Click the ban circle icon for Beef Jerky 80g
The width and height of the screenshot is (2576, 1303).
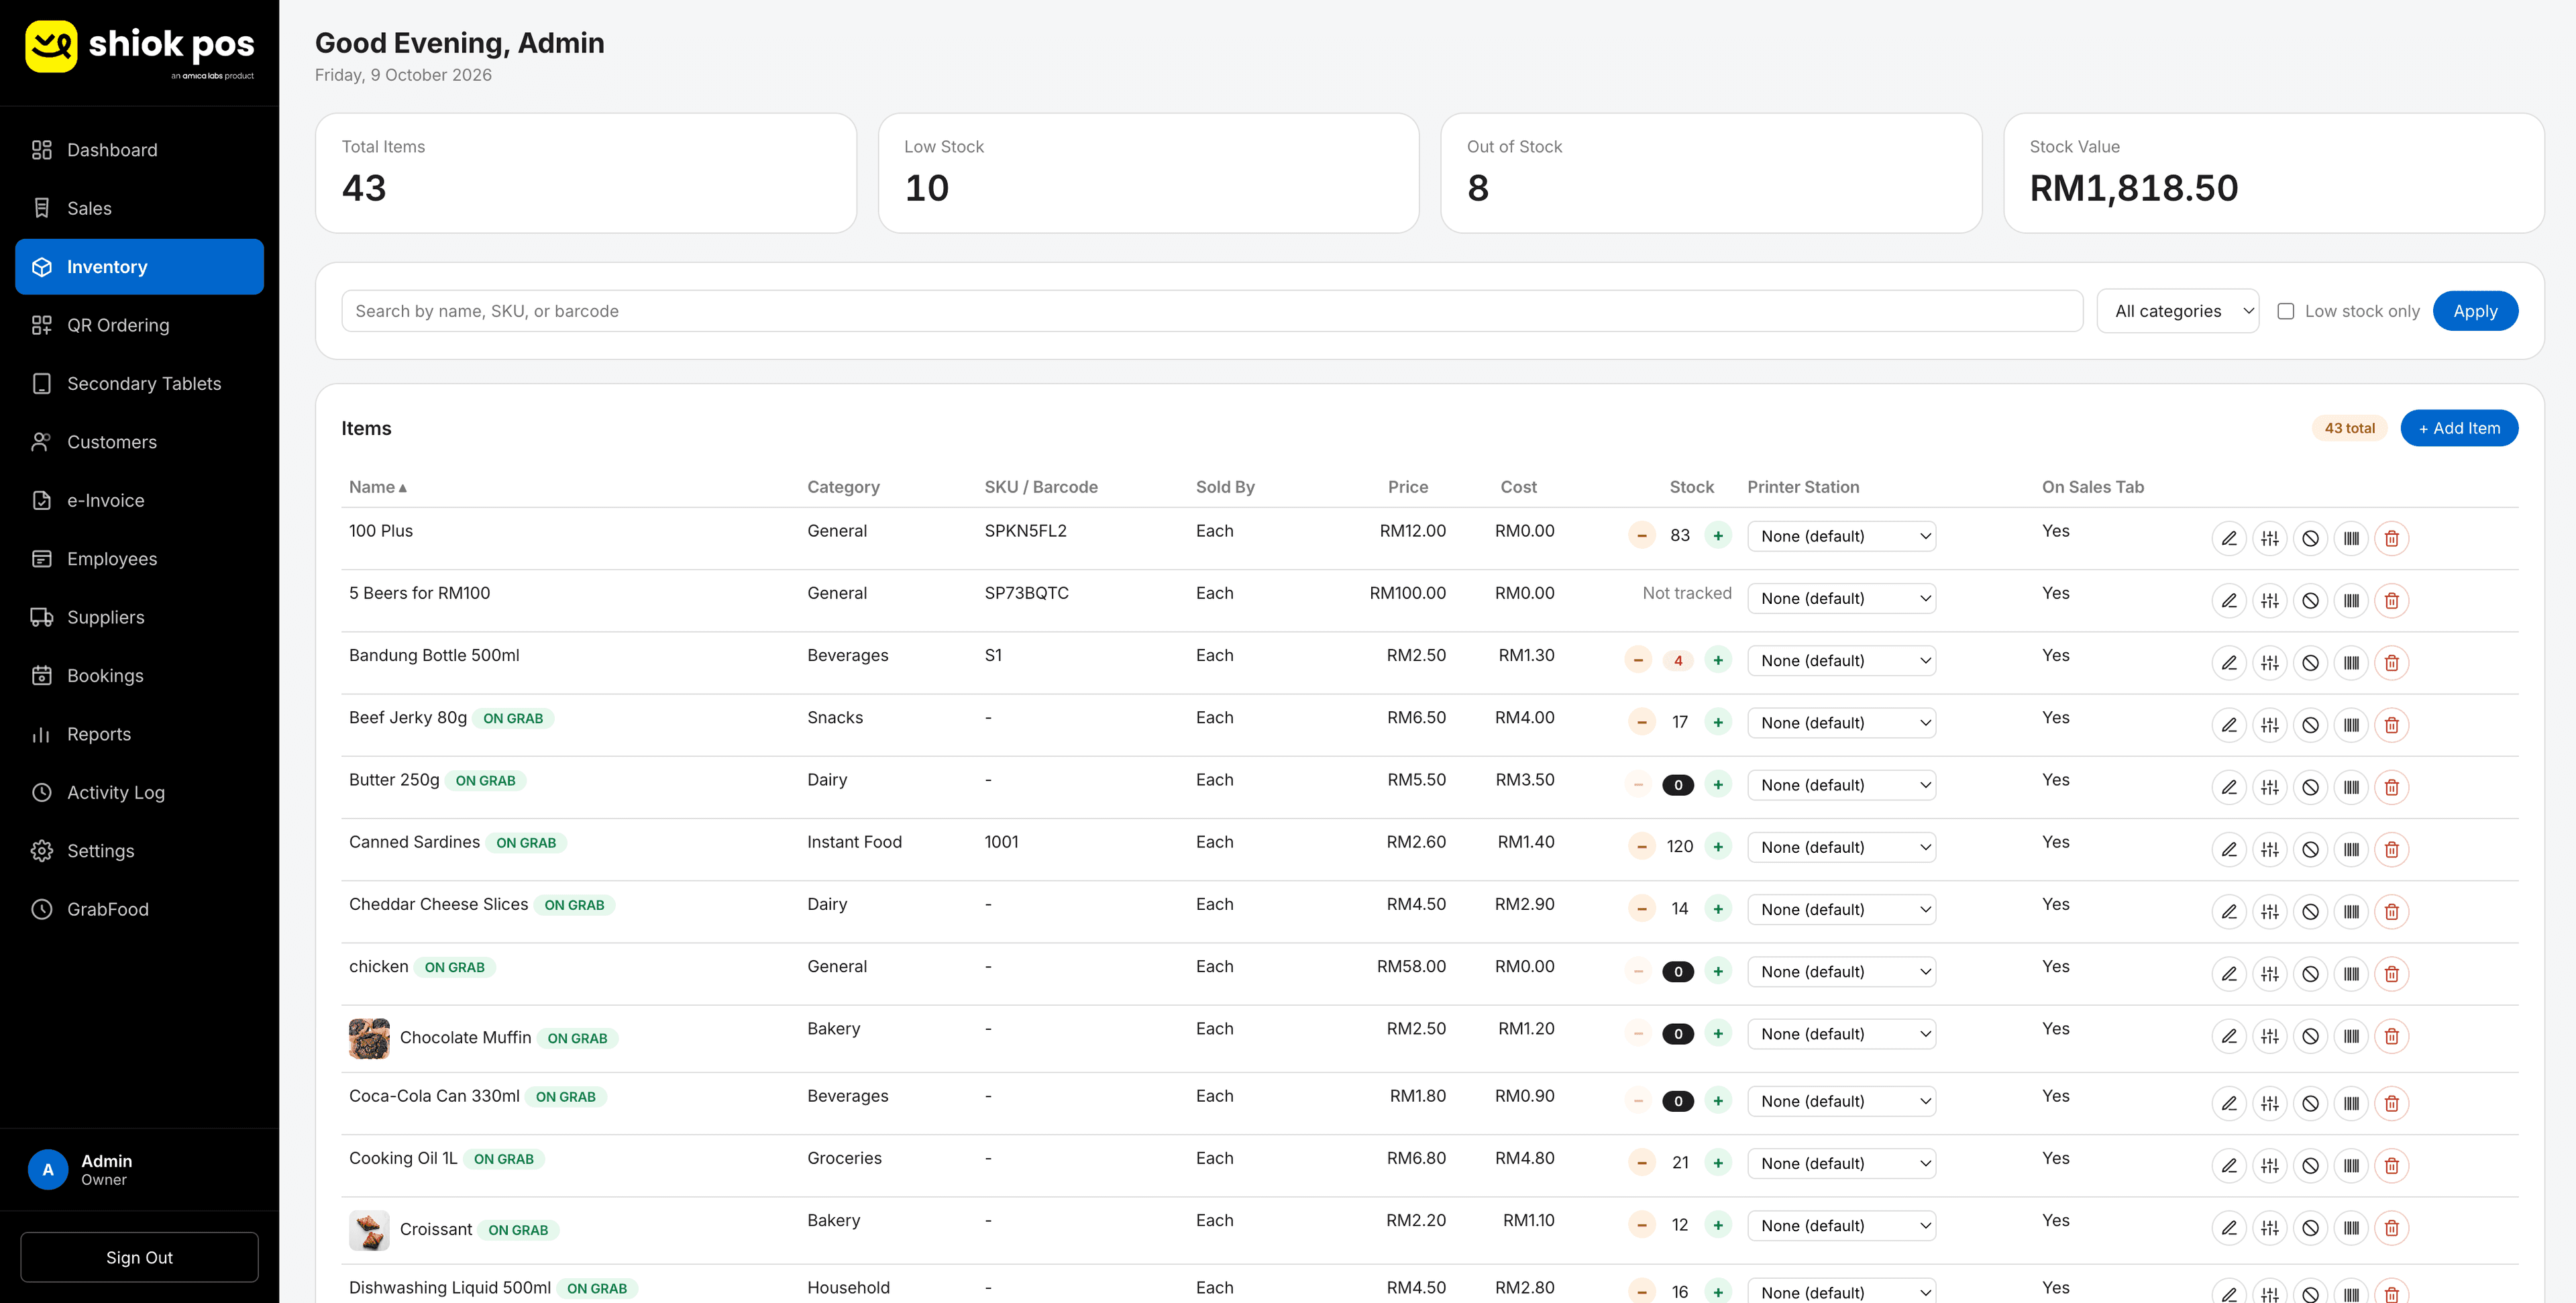(x=2310, y=725)
